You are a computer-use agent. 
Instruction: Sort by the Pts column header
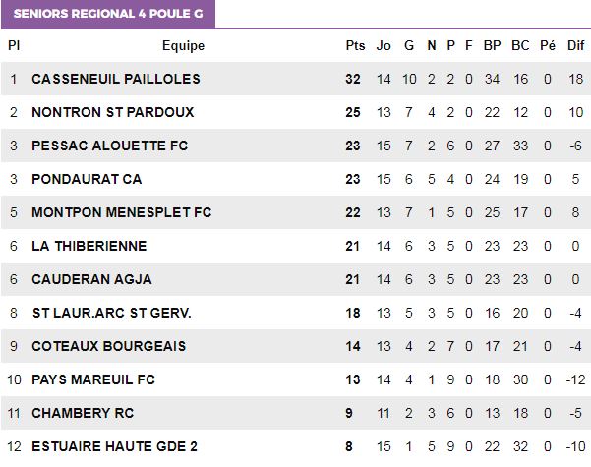coord(355,45)
